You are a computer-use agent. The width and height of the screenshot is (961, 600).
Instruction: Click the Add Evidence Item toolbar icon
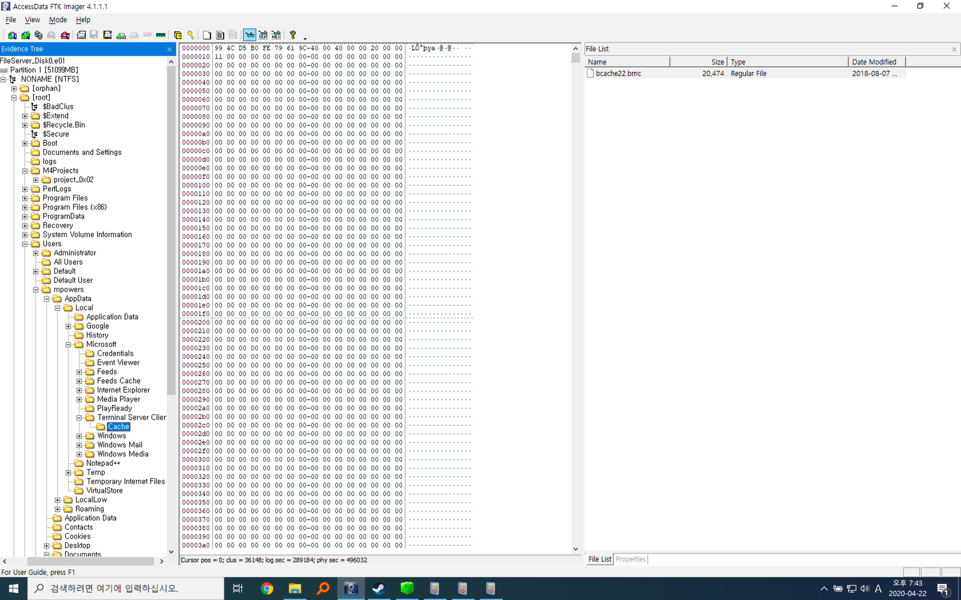(12, 35)
